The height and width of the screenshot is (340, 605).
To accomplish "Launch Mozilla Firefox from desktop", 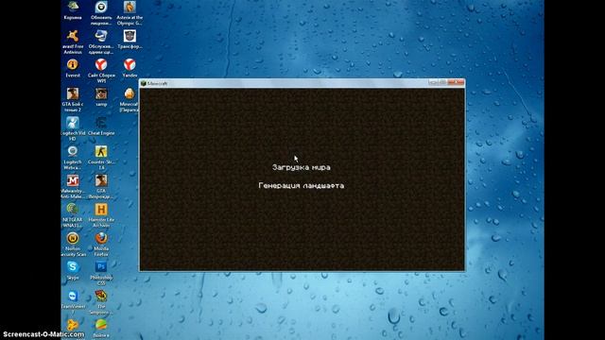I will pos(101,244).
